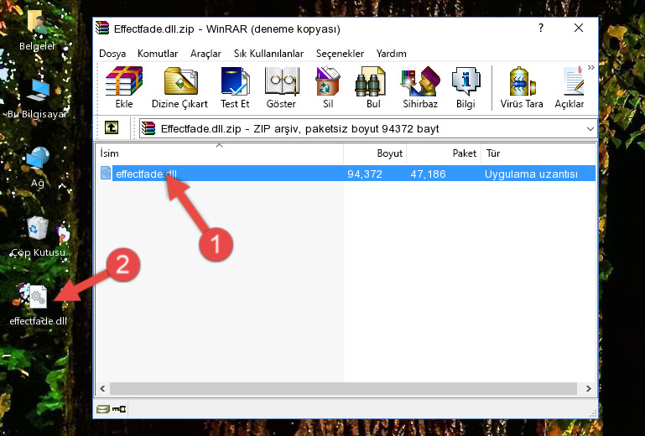Image resolution: width=645 pixels, height=436 pixels.
Task: Run Test Et on the archive
Action: pos(235,87)
